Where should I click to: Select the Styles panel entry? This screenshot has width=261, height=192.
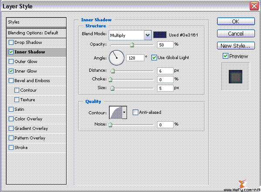[36, 22]
